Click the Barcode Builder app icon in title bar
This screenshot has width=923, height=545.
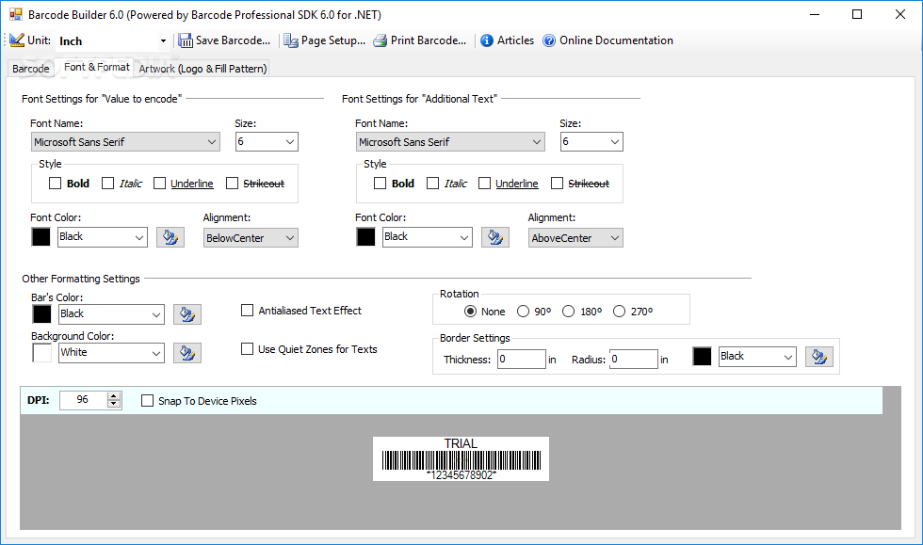point(15,15)
